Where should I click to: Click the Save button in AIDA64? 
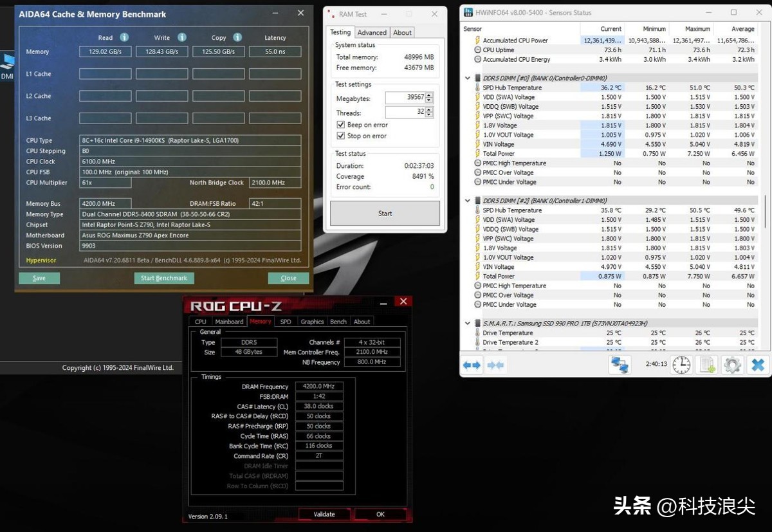(39, 278)
